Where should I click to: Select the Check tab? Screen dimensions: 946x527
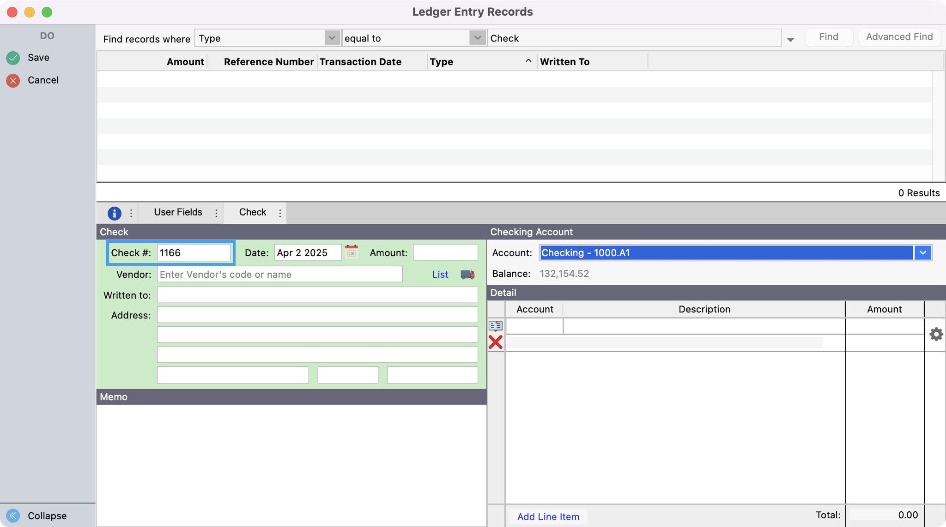pyautogui.click(x=252, y=212)
